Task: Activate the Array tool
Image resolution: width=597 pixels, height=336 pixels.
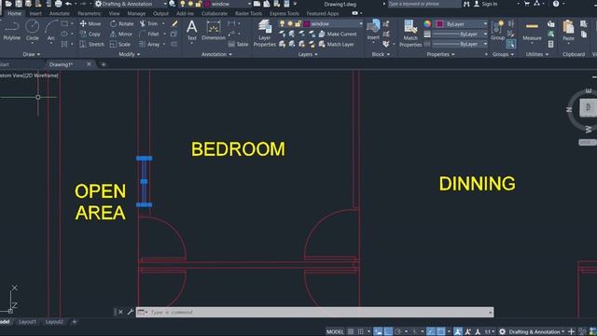Action: coord(149,44)
